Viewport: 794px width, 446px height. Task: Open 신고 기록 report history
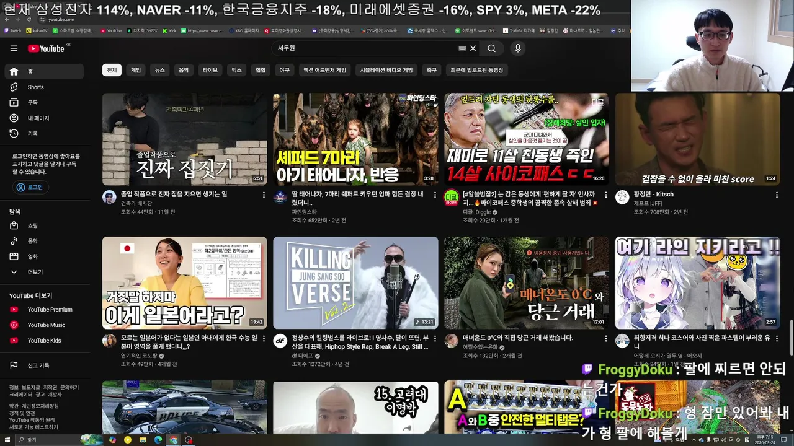(44, 365)
